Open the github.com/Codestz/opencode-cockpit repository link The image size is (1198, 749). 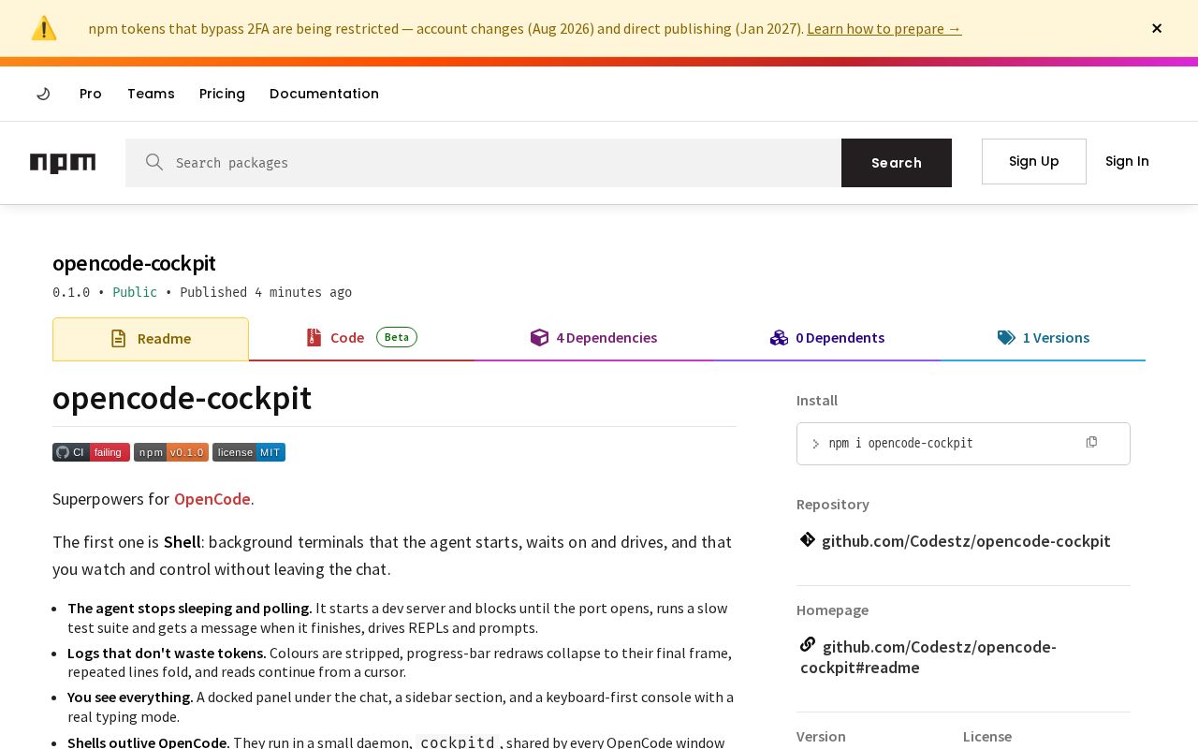(966, 540)
